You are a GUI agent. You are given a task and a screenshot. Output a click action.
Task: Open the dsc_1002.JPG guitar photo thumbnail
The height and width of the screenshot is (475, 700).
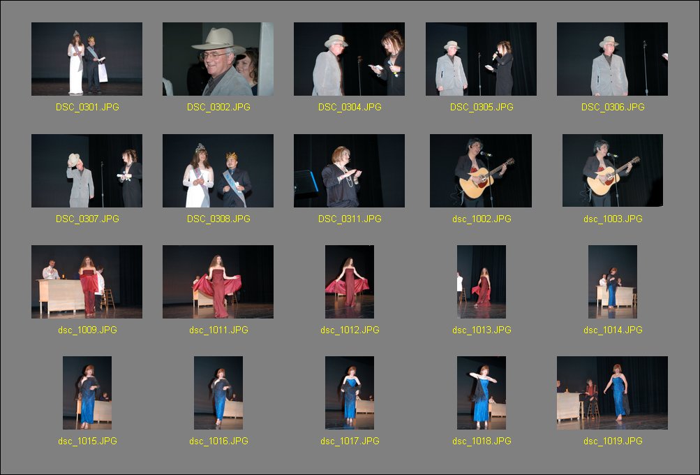[x=481, y=170]
